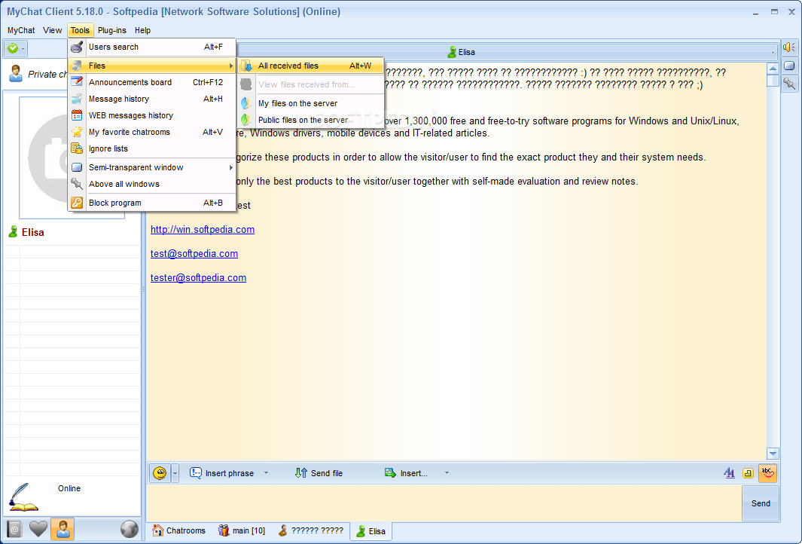Click Users search binoculars icon
The image size is (802, 544).
click(x=78, y=47)
